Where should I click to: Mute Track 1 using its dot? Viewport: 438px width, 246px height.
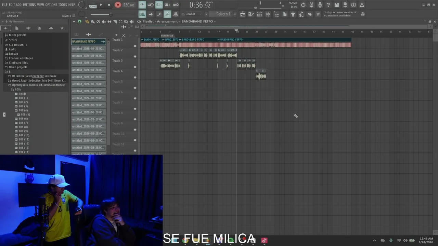pos(135,46)
